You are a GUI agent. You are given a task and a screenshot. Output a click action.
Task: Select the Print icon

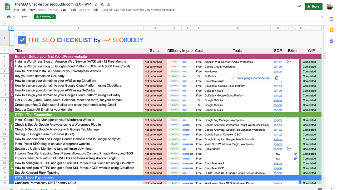pos(9,17)
